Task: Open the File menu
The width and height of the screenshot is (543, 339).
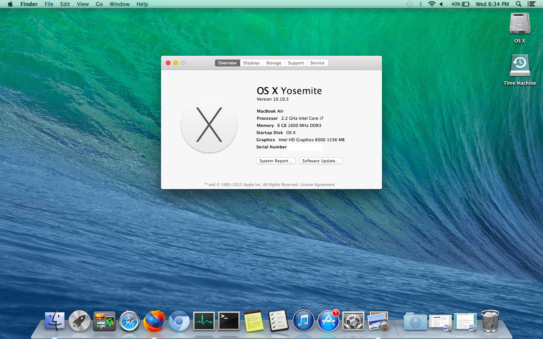Action: coord(49,4)
